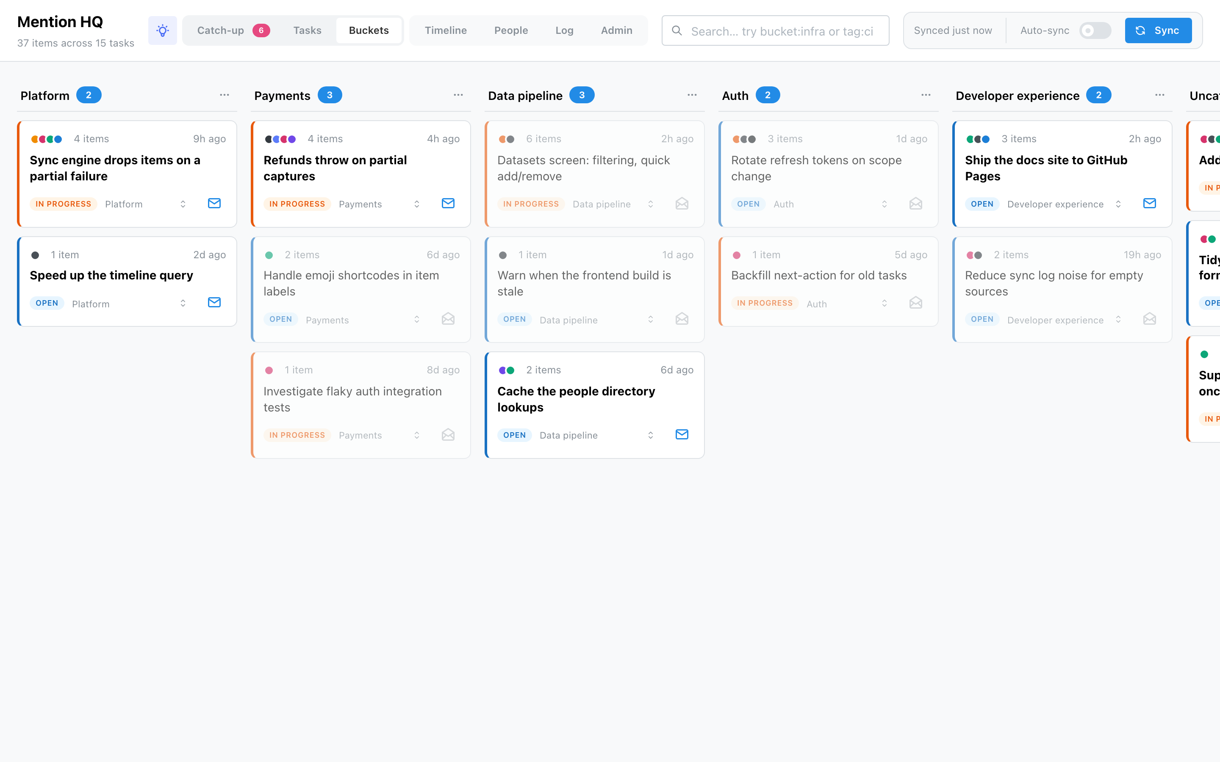Open 'Cache the people directory lookups' task
This screenshot has height=762, width=1220.
pos(576,399)
